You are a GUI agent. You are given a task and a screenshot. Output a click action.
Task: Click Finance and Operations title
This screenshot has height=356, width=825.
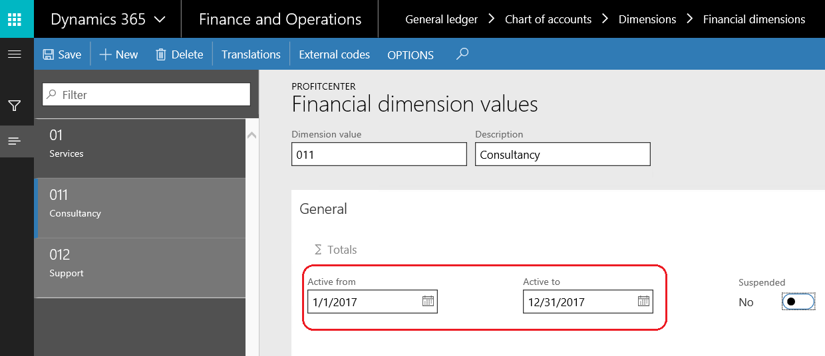[280, 19]
